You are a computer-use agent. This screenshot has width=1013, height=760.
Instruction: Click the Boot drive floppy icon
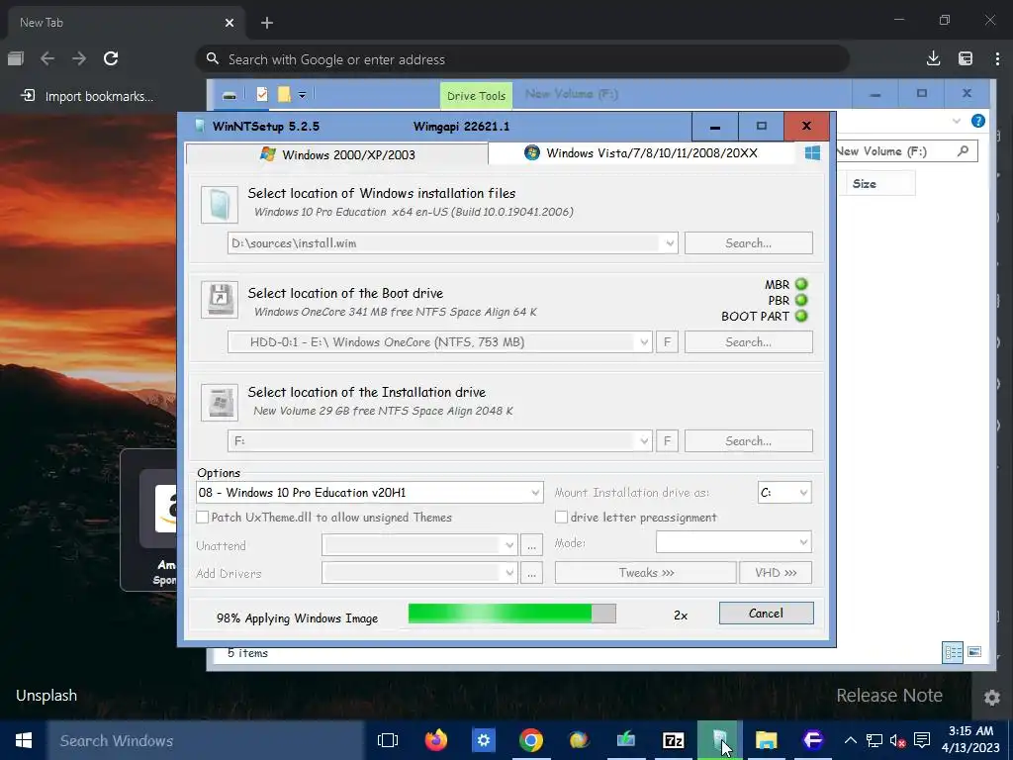220,300
